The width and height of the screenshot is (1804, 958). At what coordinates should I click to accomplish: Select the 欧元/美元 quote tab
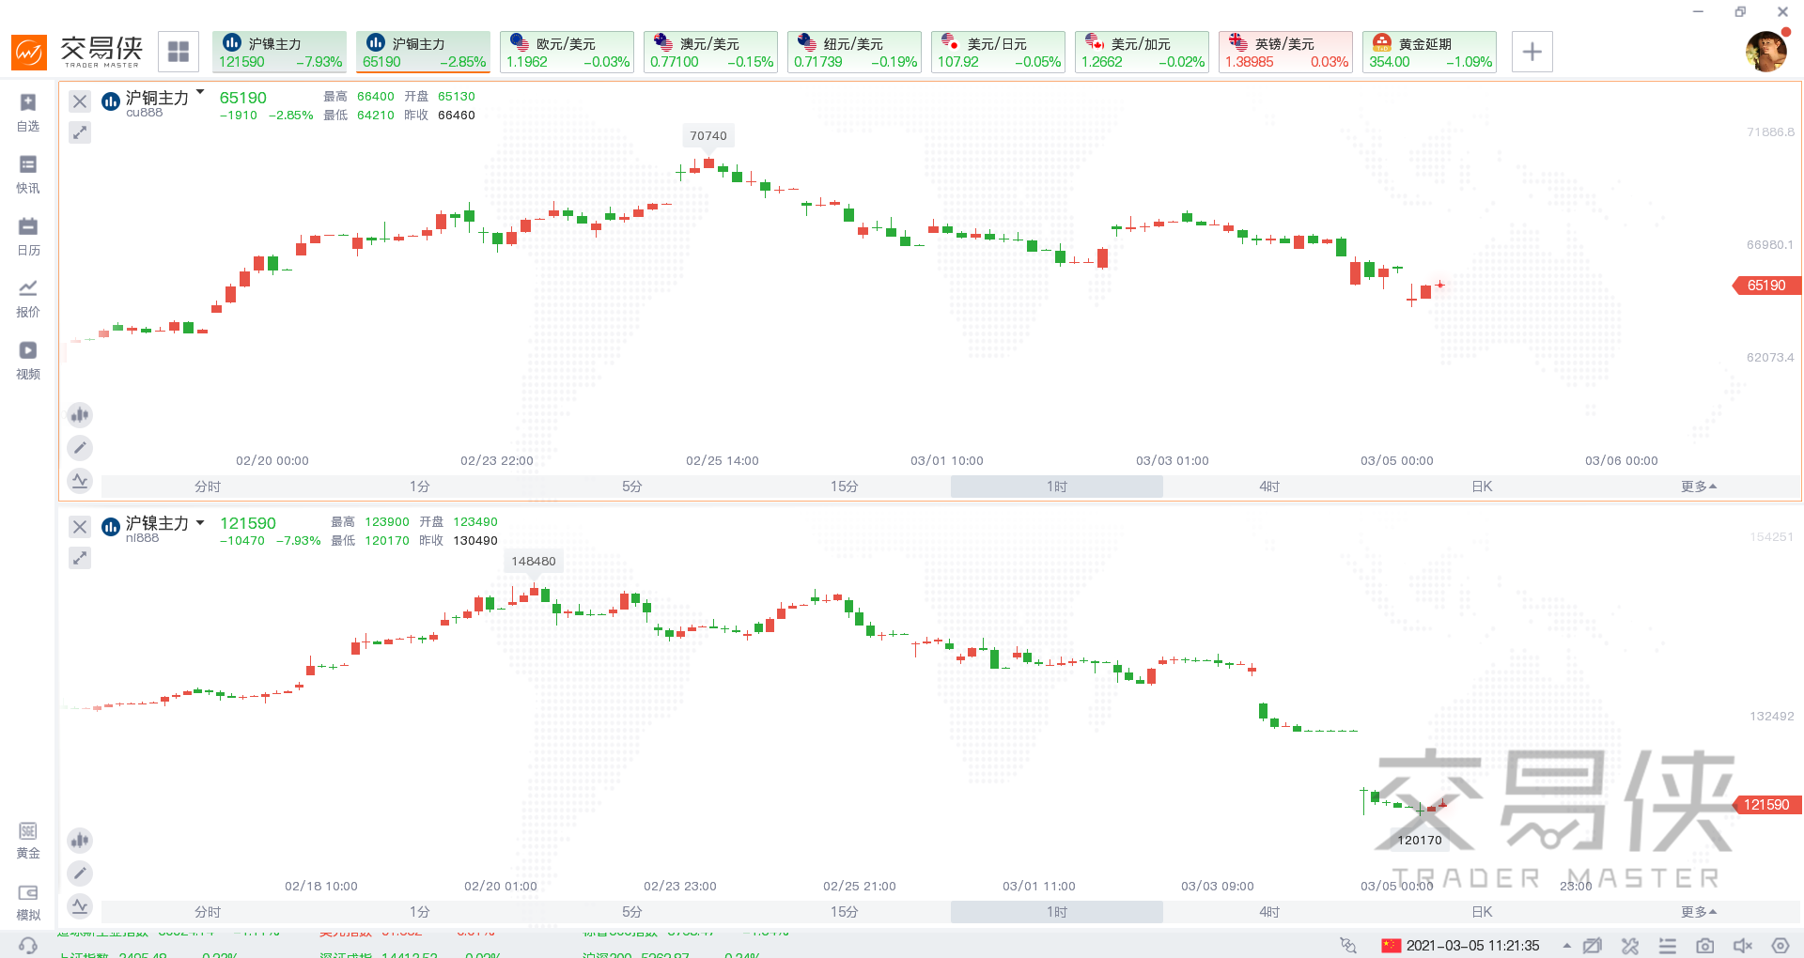point(567,52)
